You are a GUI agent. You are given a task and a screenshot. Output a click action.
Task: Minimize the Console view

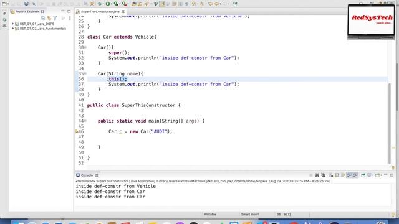[x=386, y=175]
